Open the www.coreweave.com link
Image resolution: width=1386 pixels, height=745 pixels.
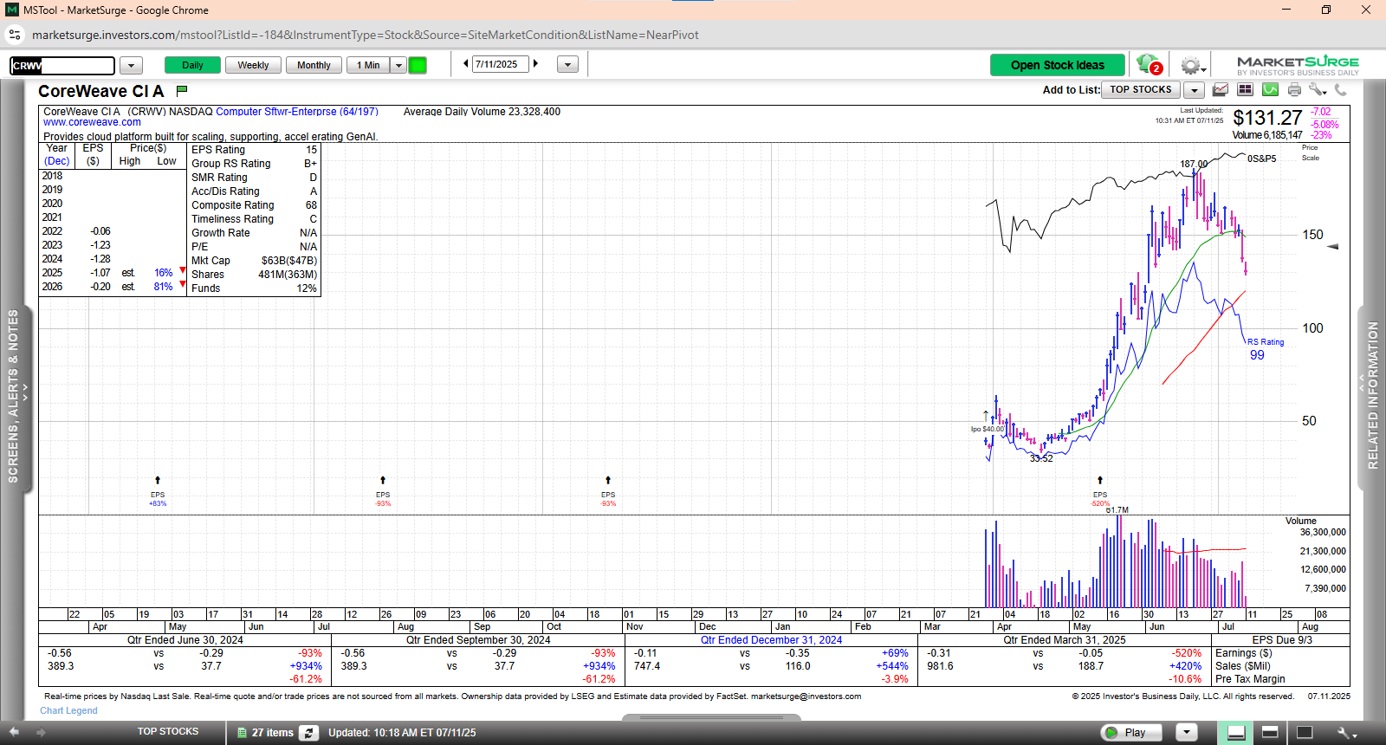[92, 122]
